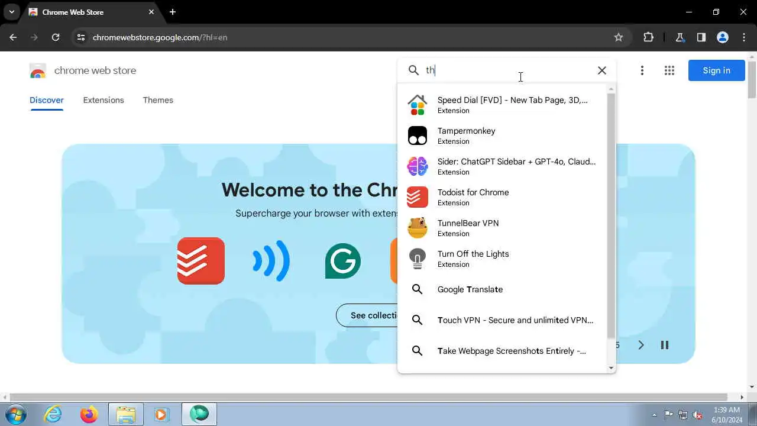Reload the current page
This screenshot has width=757, height=426.
56,37
